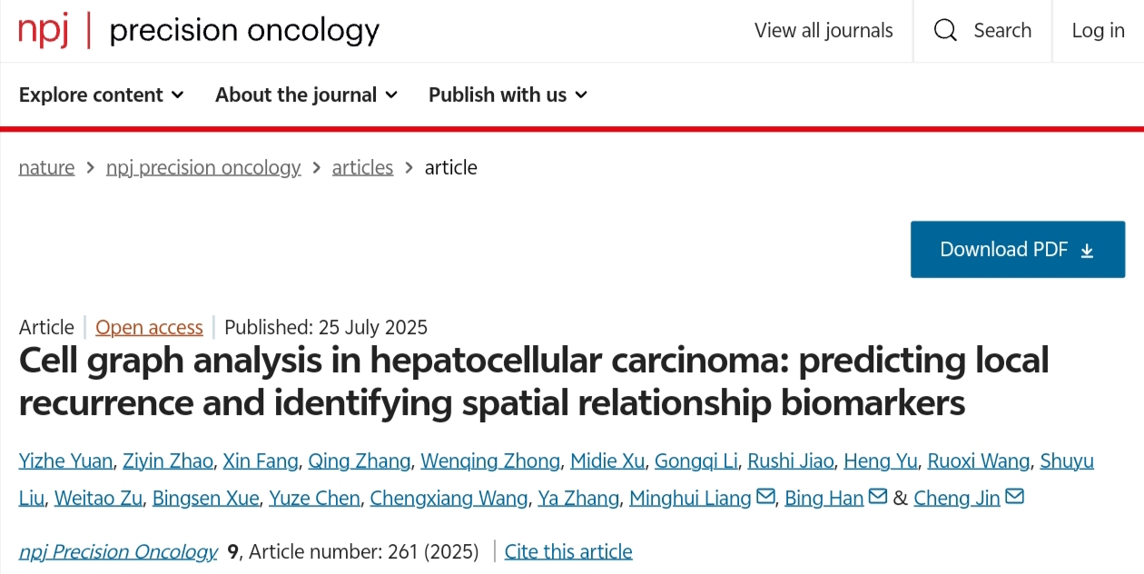Click the npj Precision Oncology journal citation link

coord(118,551)
